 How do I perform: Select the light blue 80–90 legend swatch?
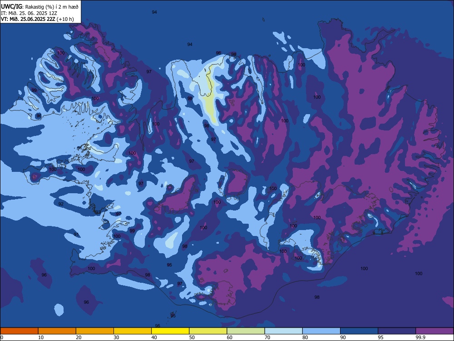[321, 331]
